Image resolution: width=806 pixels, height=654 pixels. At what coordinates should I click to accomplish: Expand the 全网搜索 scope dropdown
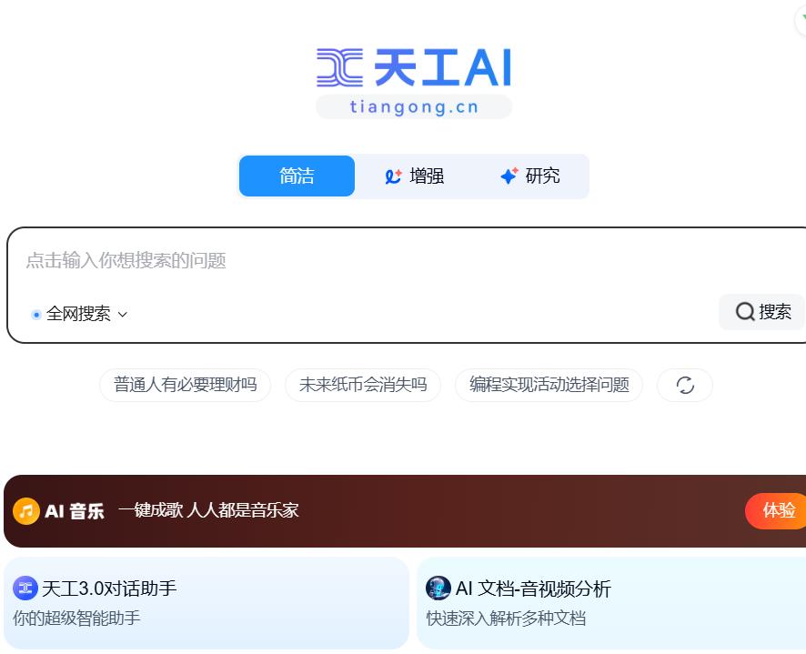coord(79,314)
